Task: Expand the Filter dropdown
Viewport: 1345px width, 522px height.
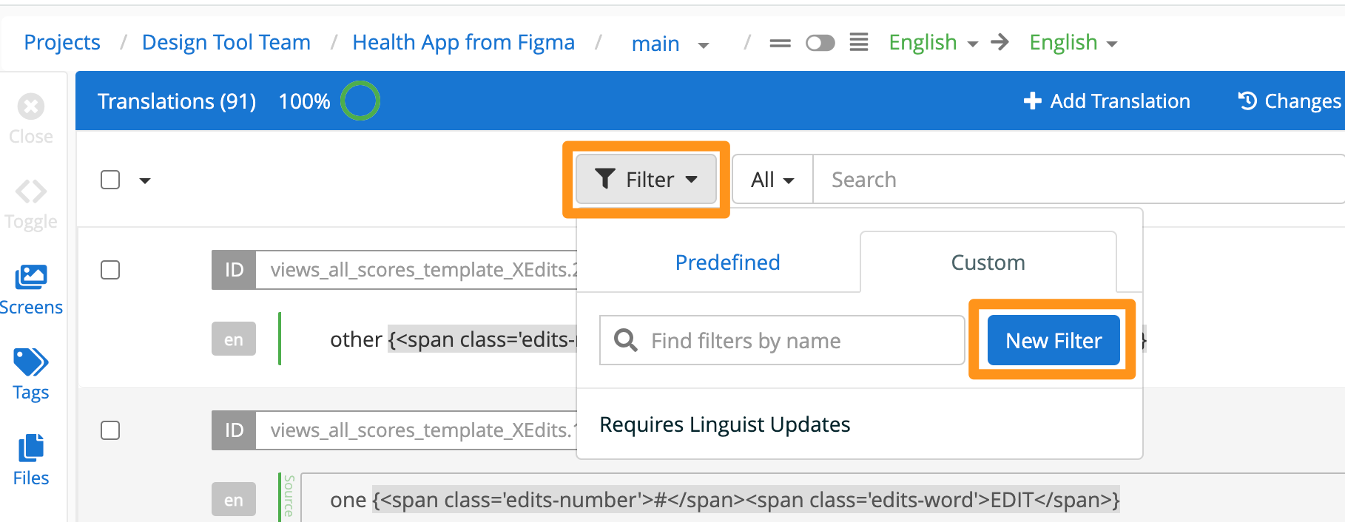Action: (x=647, y=179)
